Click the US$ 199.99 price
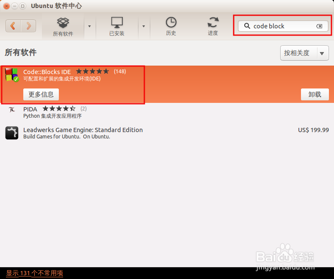The width and height of the screenshot is (334, 279). pyautogui.click(x=313, y=130)
